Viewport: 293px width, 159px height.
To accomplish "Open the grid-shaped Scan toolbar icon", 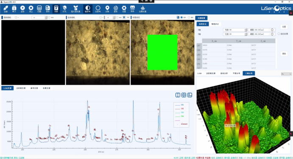I will click(39, 8).
